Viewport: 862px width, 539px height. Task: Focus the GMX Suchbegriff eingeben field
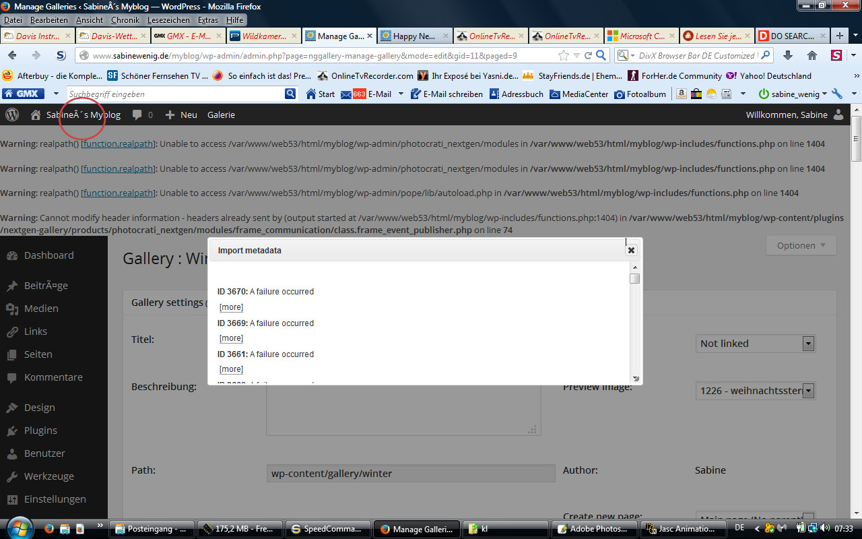[176, 94]
